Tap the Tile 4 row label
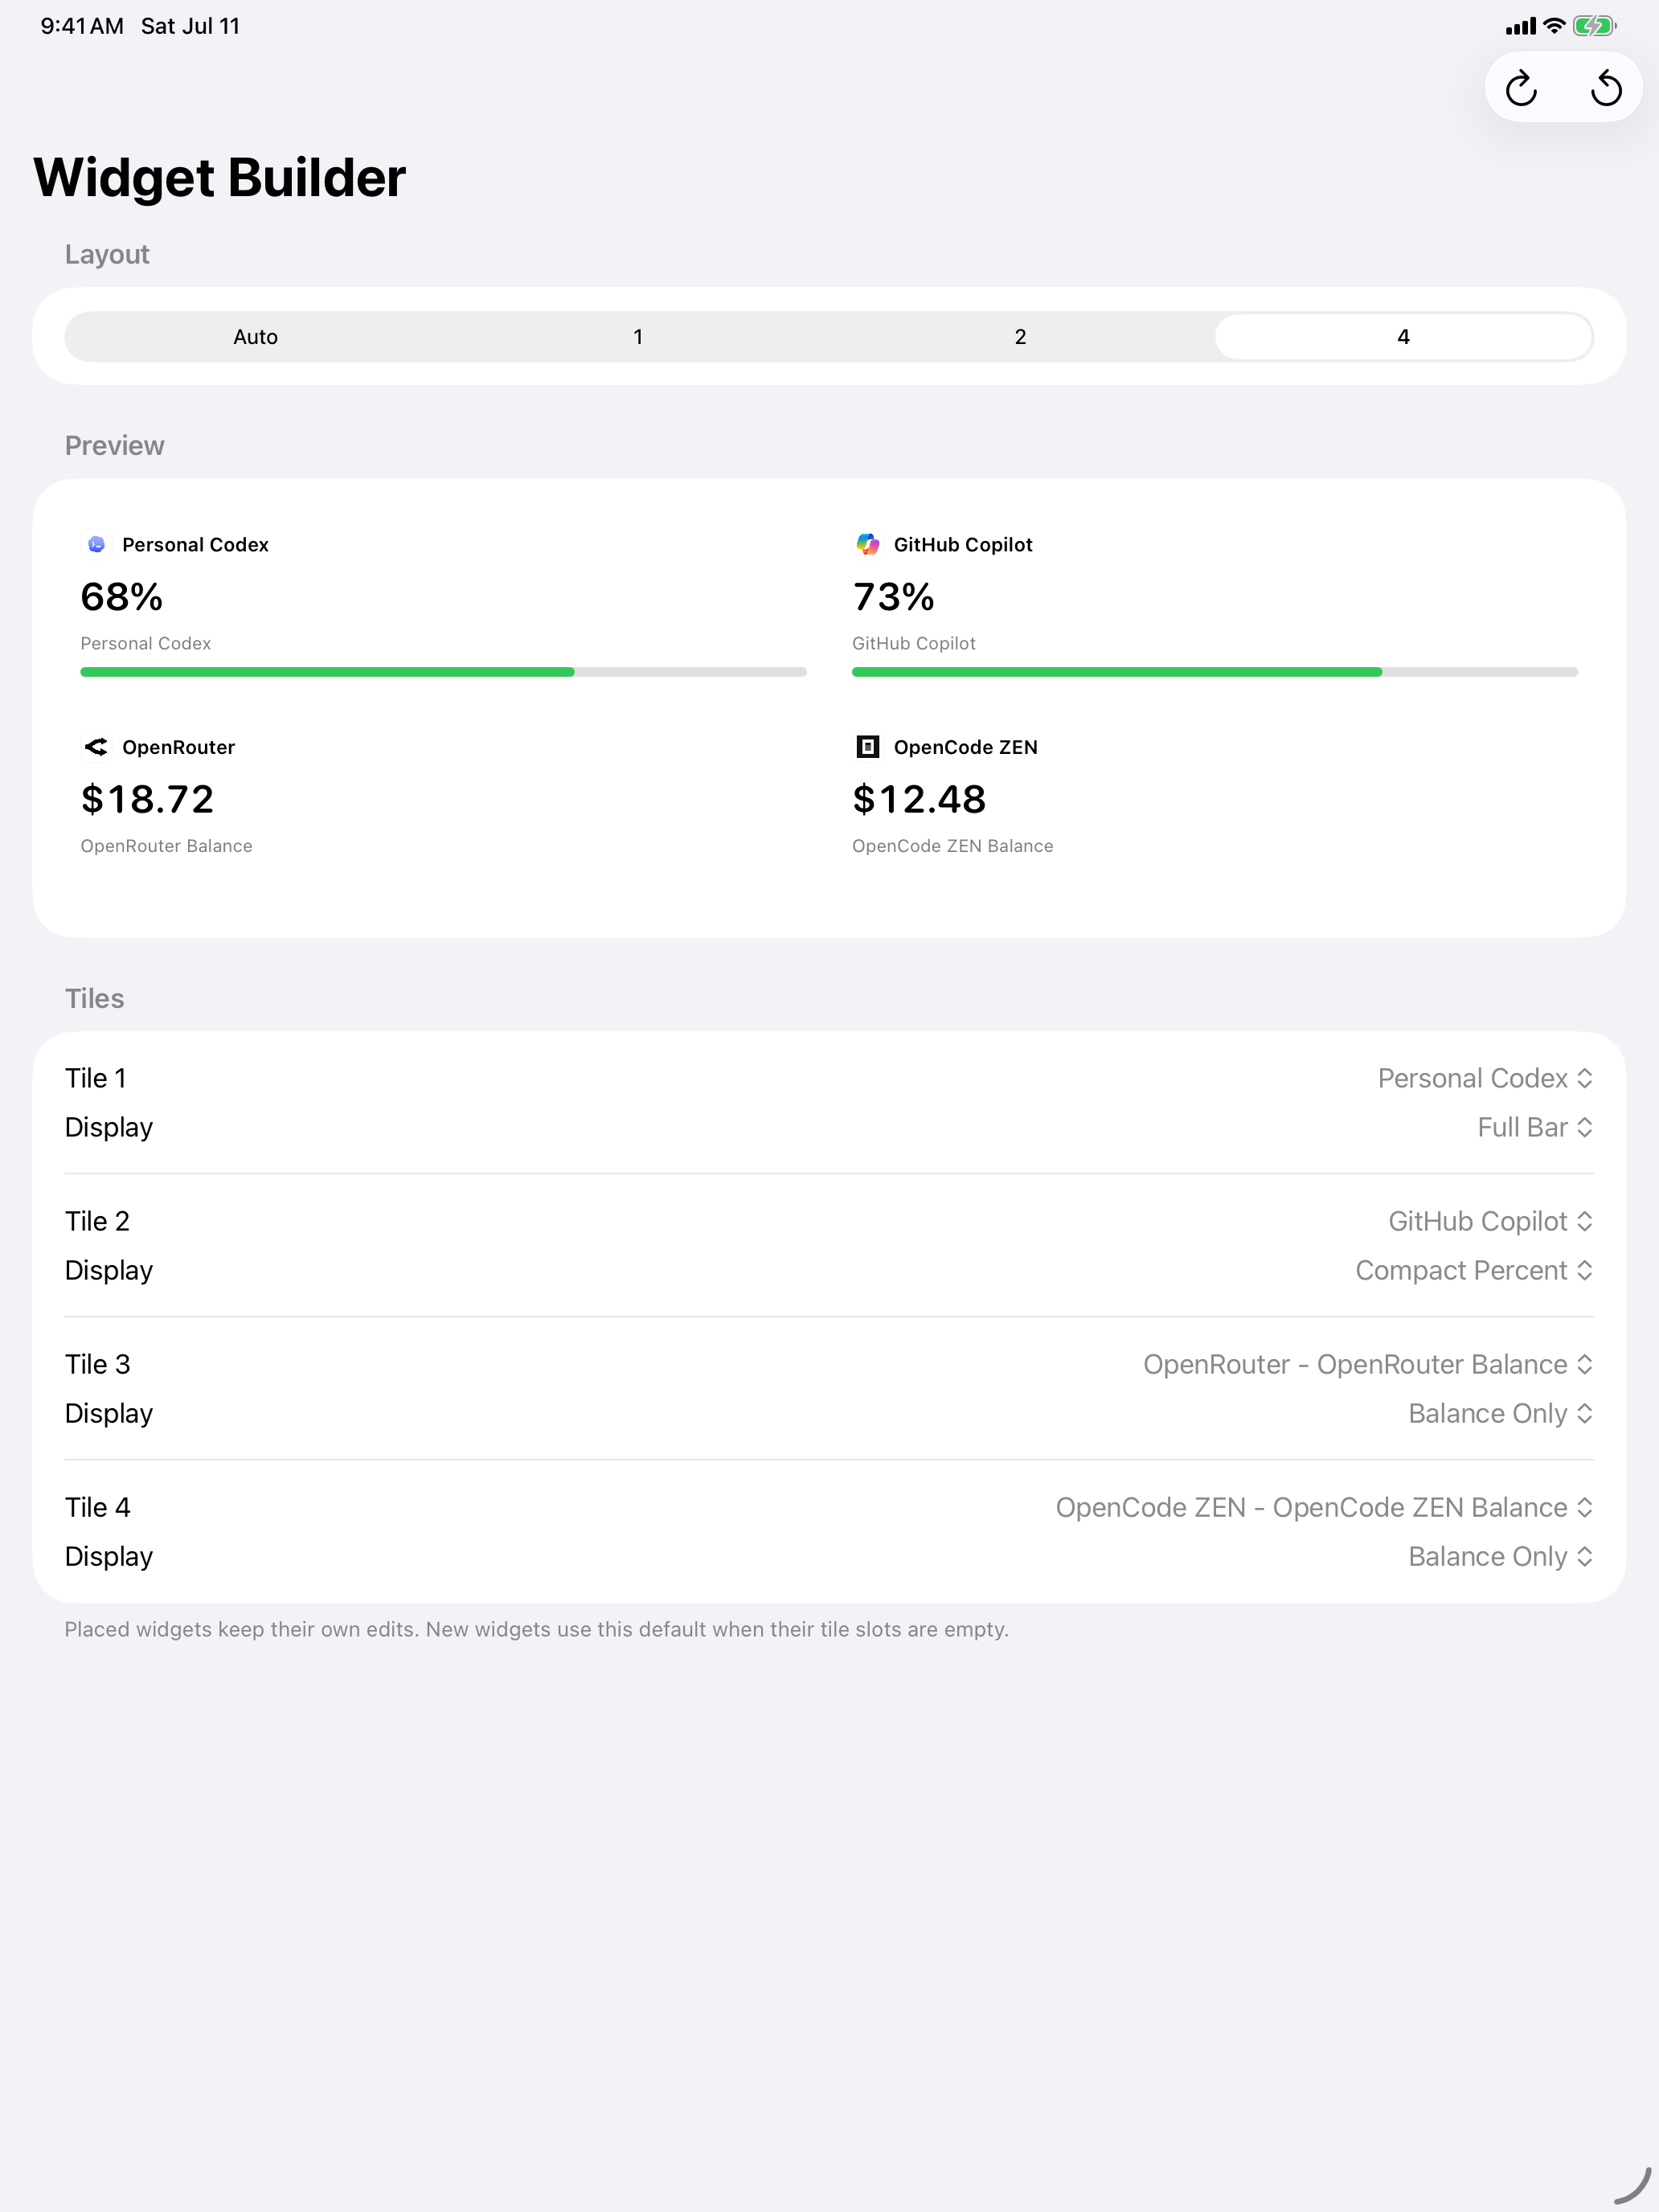Image resolution: width=1659 pixels, height=2212 pixels. pos(97,1507)
